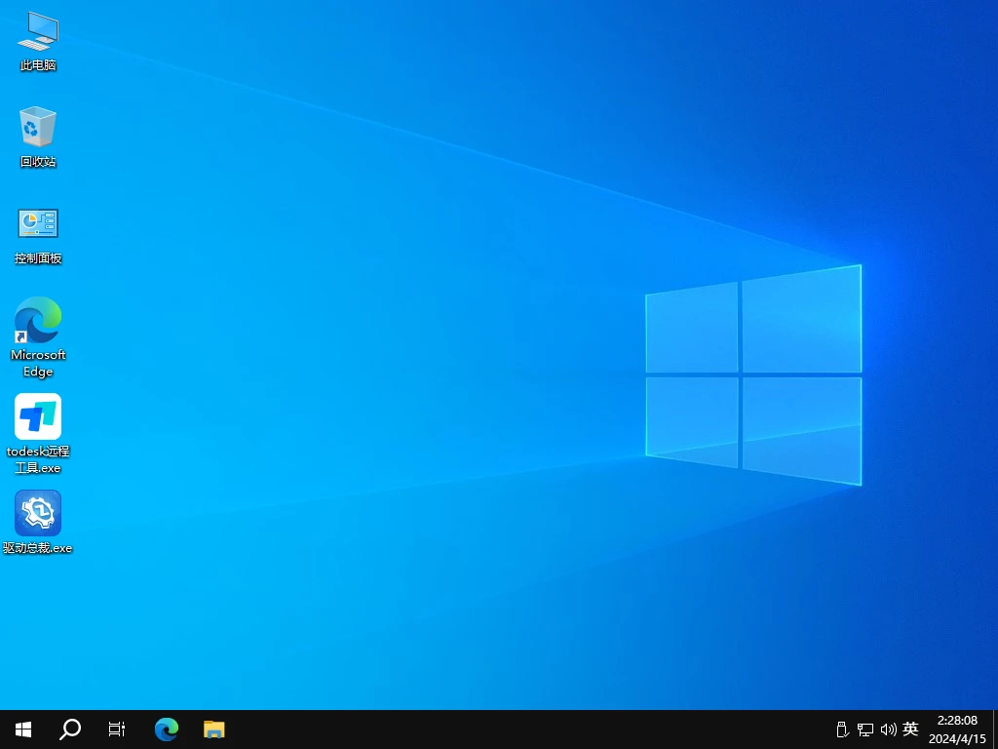998x749 pixels.
Task: Click the Show desktop strip at taskbar end
Action: pyautogui.click(x=995, y=729)
